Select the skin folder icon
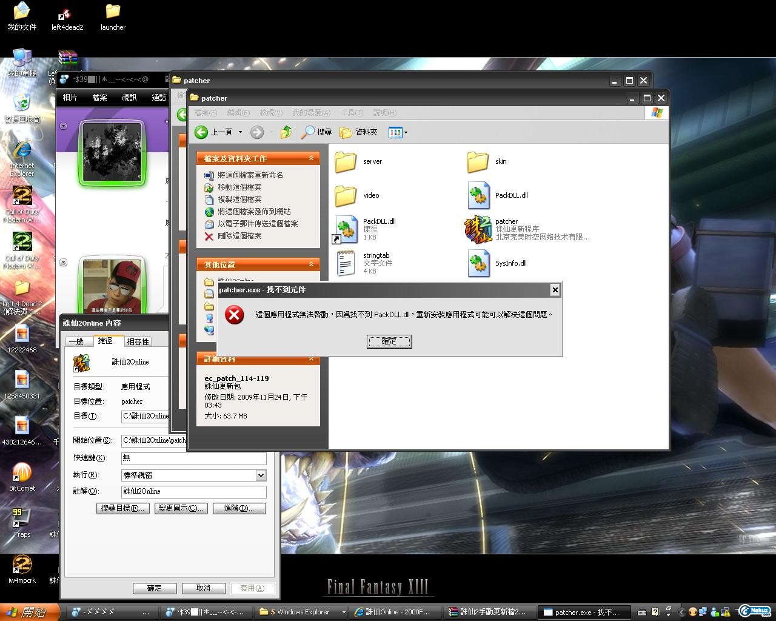776x621 pixels. (x=478, y=161)
